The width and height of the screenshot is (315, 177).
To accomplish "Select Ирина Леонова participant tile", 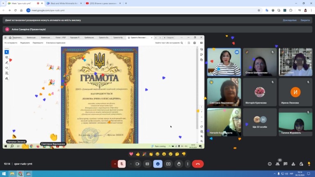I will point(295,92).
